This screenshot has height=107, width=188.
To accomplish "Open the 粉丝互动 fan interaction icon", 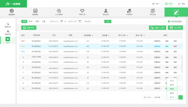I will (106, 11).
